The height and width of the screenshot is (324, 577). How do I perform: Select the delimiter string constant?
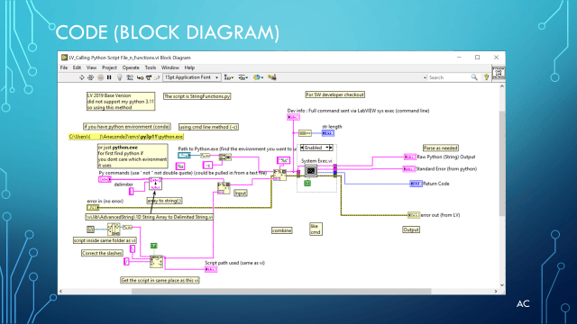click(x=132, y=192)
